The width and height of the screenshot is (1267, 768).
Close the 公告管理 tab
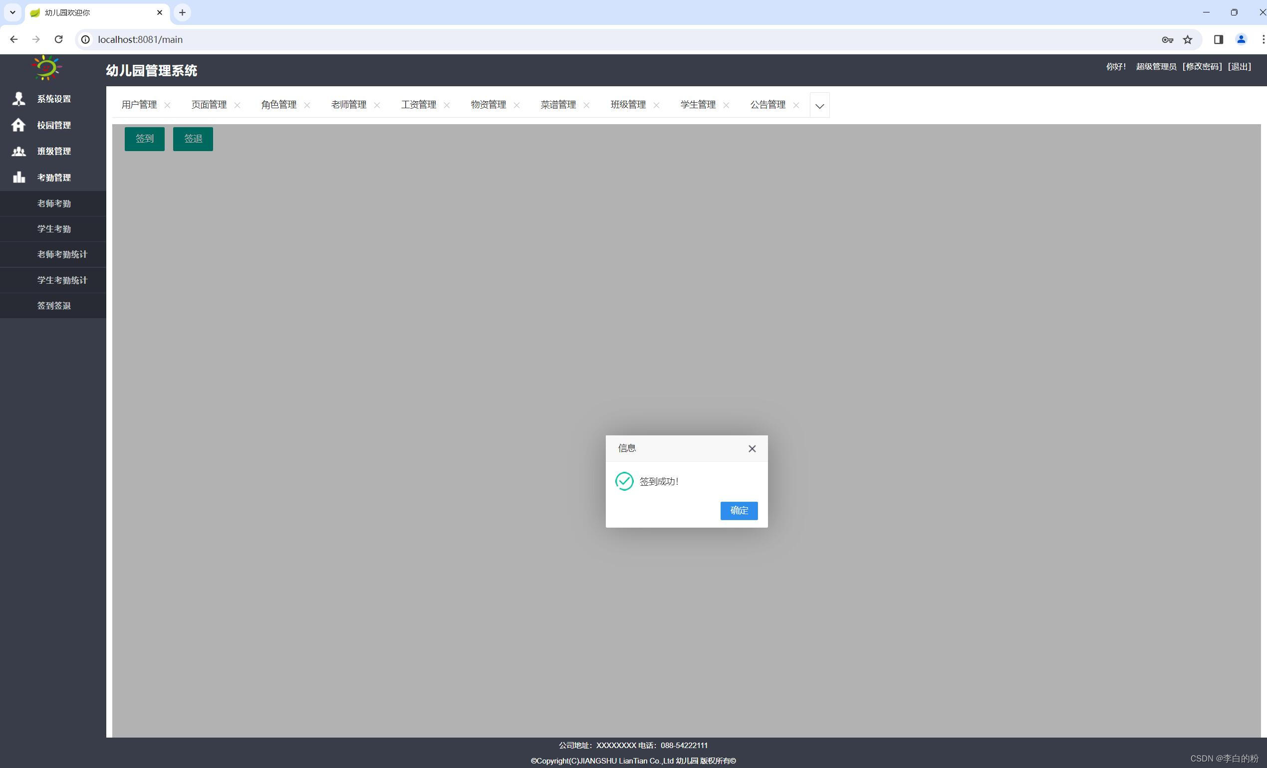(x=796, y=105)
